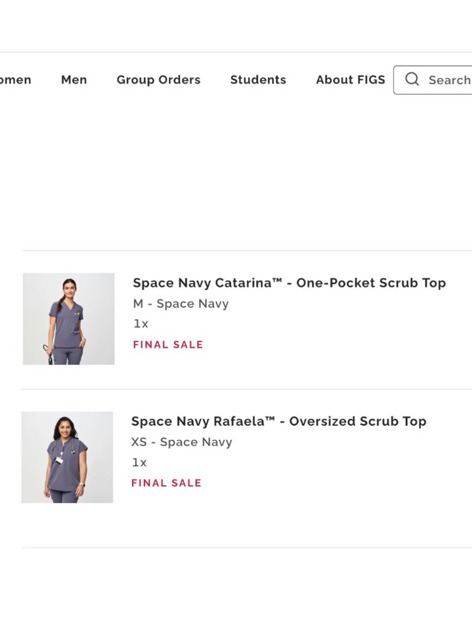Click the M - Space Navy variant text

pyautogui.click(x=181, y=303)
